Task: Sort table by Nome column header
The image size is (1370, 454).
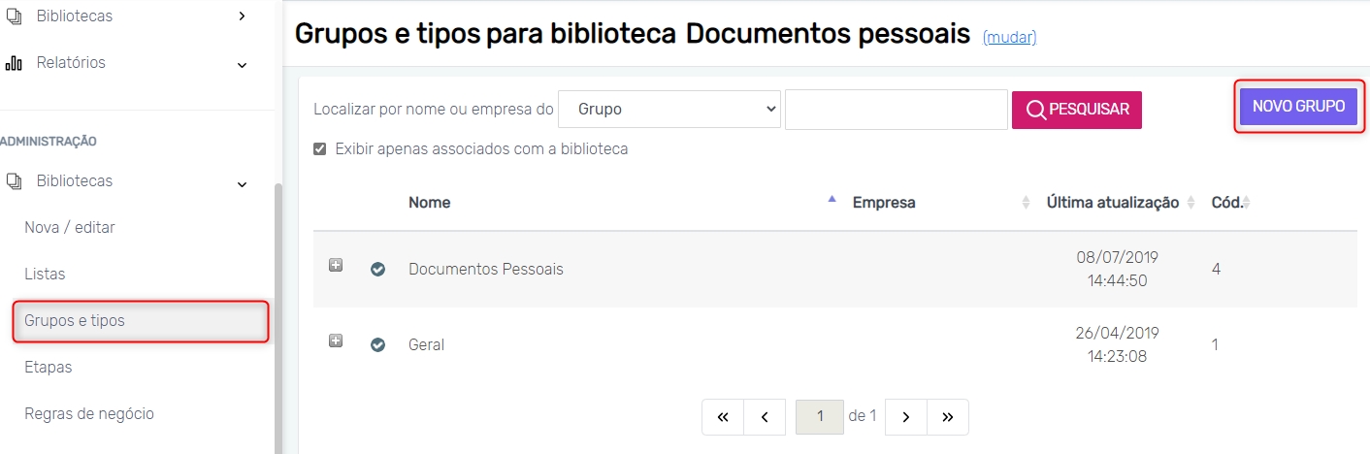Action: click(x=429, y=203)
